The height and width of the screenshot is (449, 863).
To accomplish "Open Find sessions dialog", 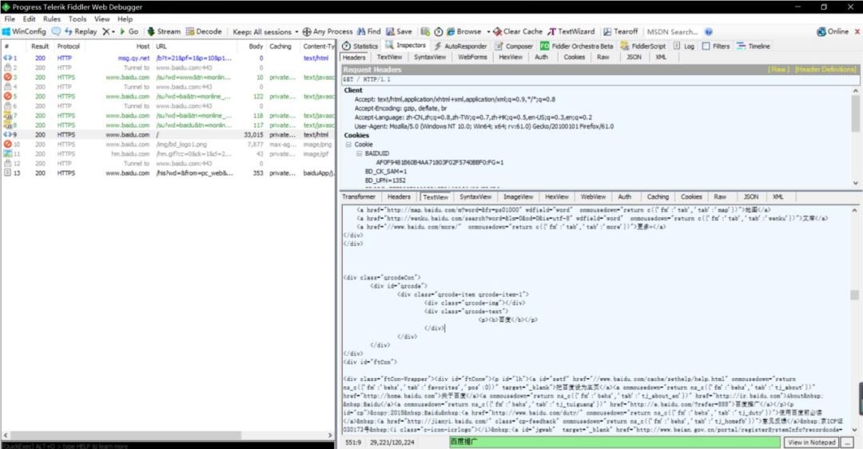I will [x=368, y=31].
